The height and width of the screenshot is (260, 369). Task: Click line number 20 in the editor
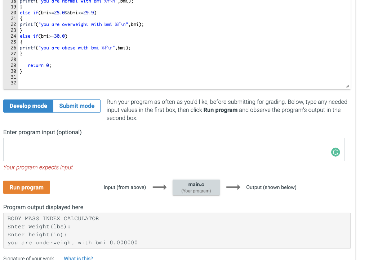pos(13,12)
